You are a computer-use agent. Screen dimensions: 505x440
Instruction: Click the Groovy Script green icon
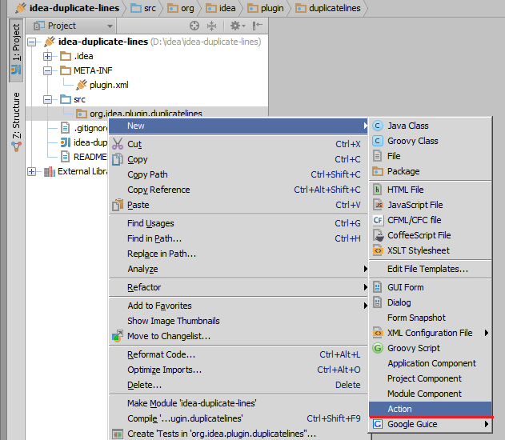click(378, 348)
